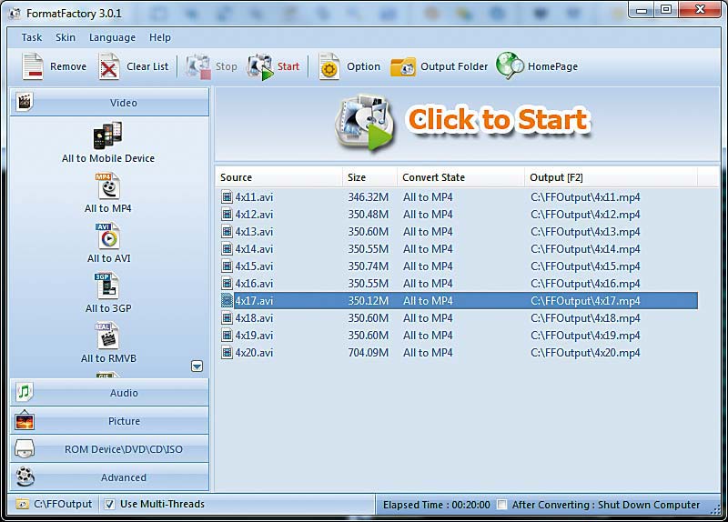Image resolution: width=728 pixels, height=522 pixels.
Task: Select the 4x17.avi file name
Action: (x=254, y=301)
